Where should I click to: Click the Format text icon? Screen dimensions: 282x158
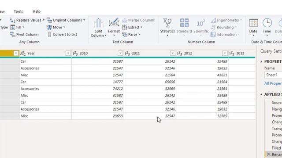(114, 23)
